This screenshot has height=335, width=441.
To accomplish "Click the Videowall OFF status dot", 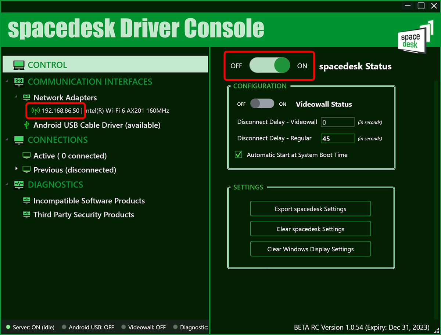I will 123,327.
